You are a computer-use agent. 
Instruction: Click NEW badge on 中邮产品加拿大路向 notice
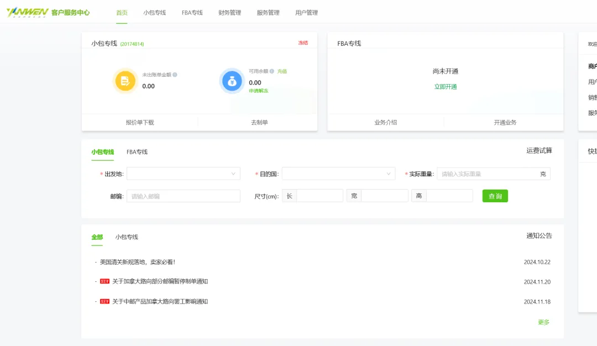[104, 301]
